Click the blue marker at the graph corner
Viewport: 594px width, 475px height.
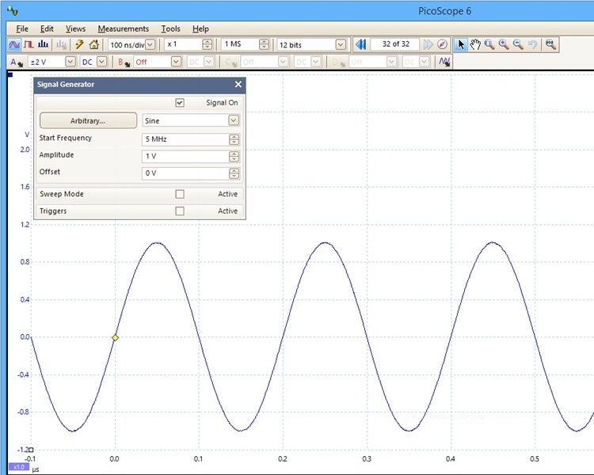10,74
